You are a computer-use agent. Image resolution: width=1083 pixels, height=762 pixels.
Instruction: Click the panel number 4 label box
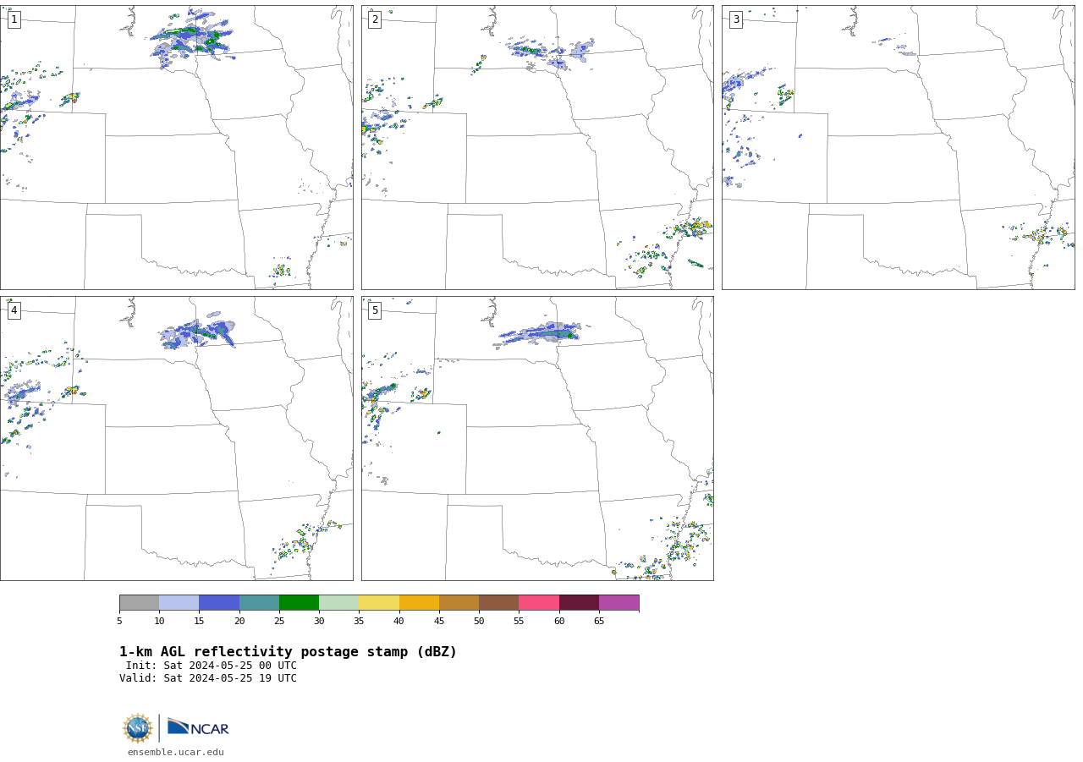14,310
